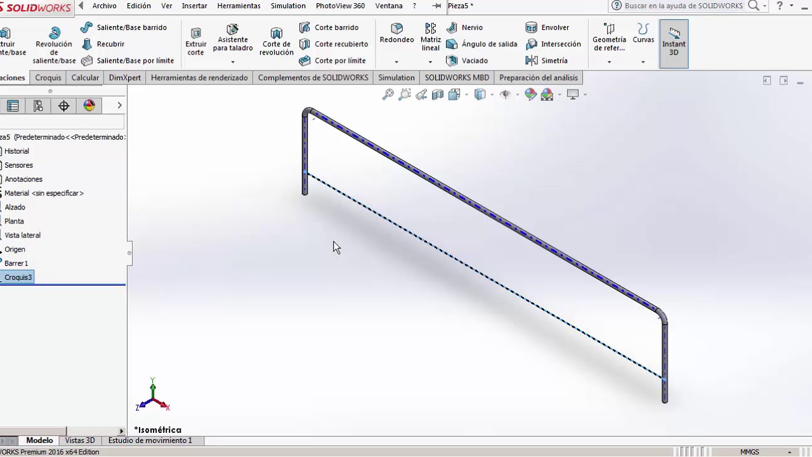The width and height of the screenshot is (812, 457).
Task: Select the Nervio rib tool
Action: point(464,27)
